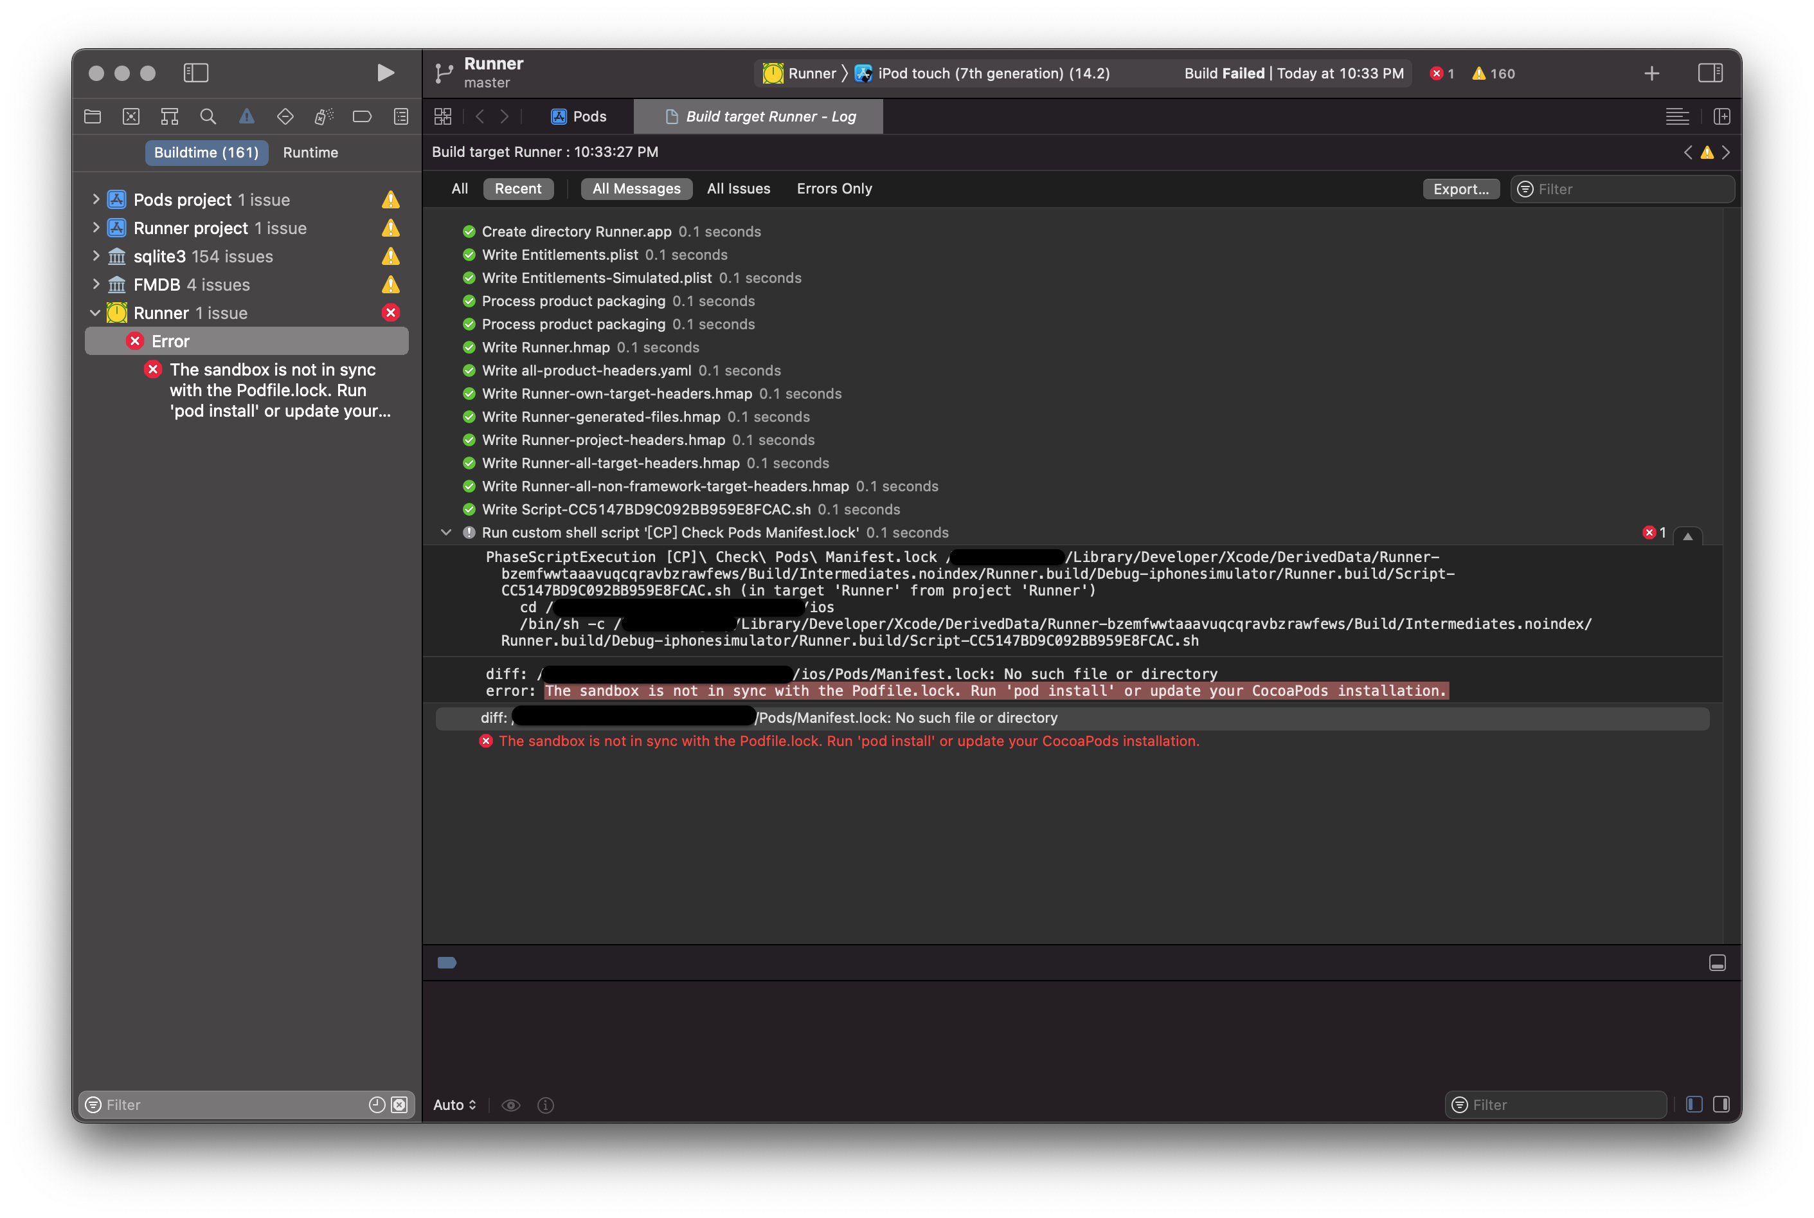Viewport: 1814px width, 1218px height.
Task: Expand the sqlite3 154 issues row
Action: (x=96, y=255)
